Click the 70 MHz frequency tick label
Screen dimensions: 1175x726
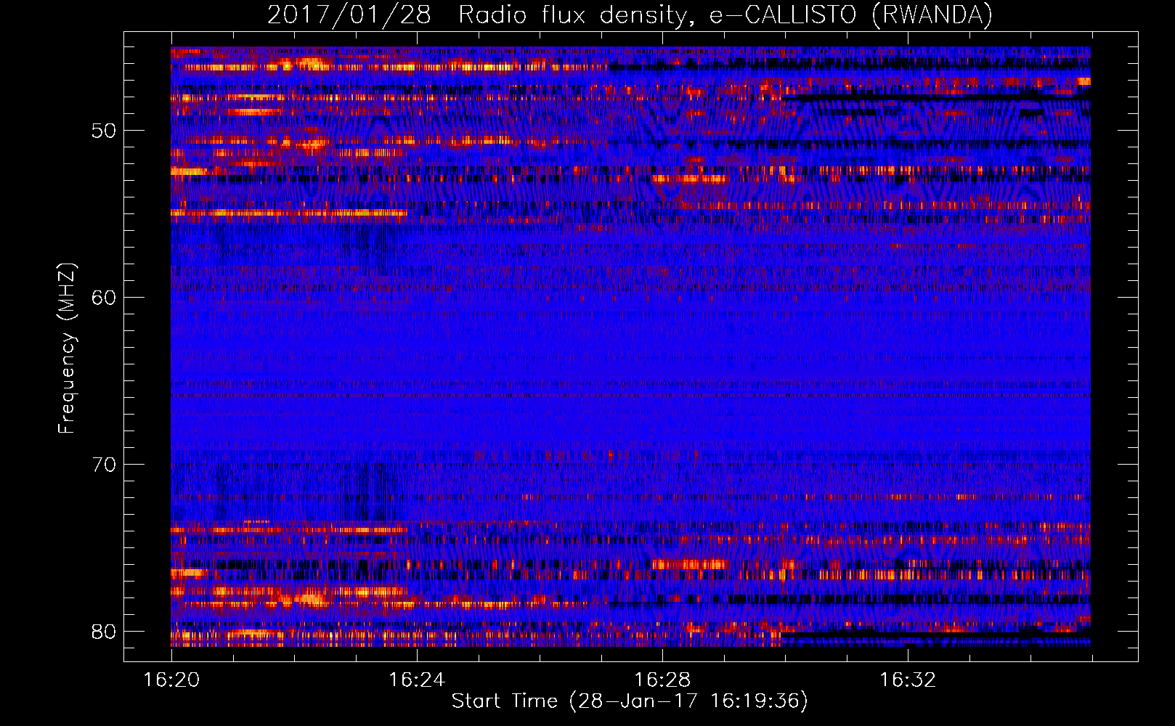[x=104, y=465]
